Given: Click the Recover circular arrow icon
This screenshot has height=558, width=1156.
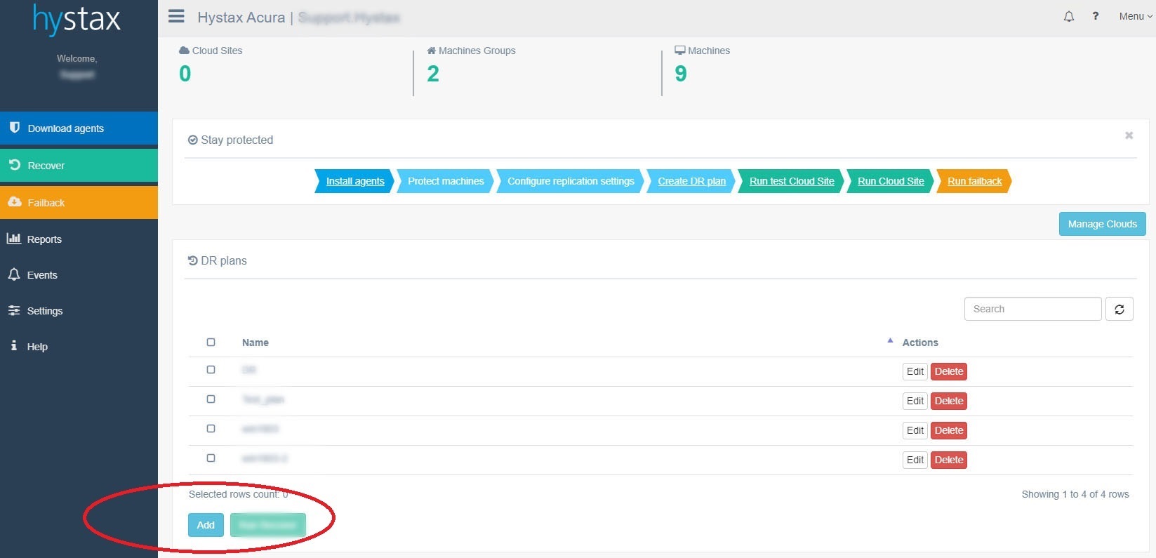Looking at the screenshot, I should pos(14,165).
